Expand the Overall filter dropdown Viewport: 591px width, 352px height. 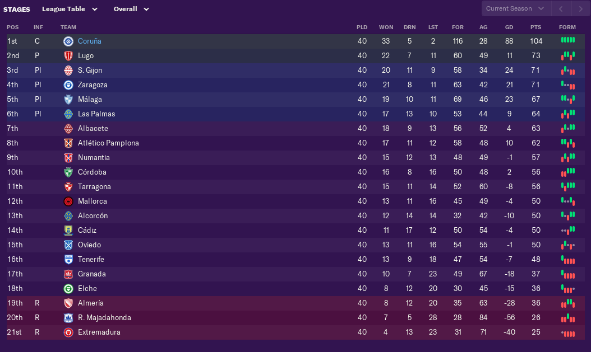[x=131, y=9]
